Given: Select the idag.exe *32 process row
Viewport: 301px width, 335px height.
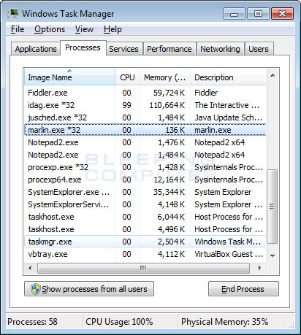Looking at the screenshot, I should point(145,105).
